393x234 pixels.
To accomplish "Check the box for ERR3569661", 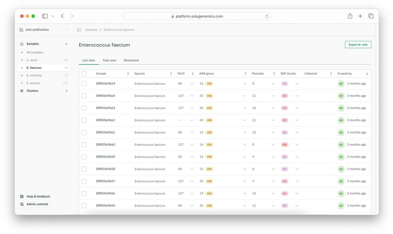I will (x=84, y=132).
